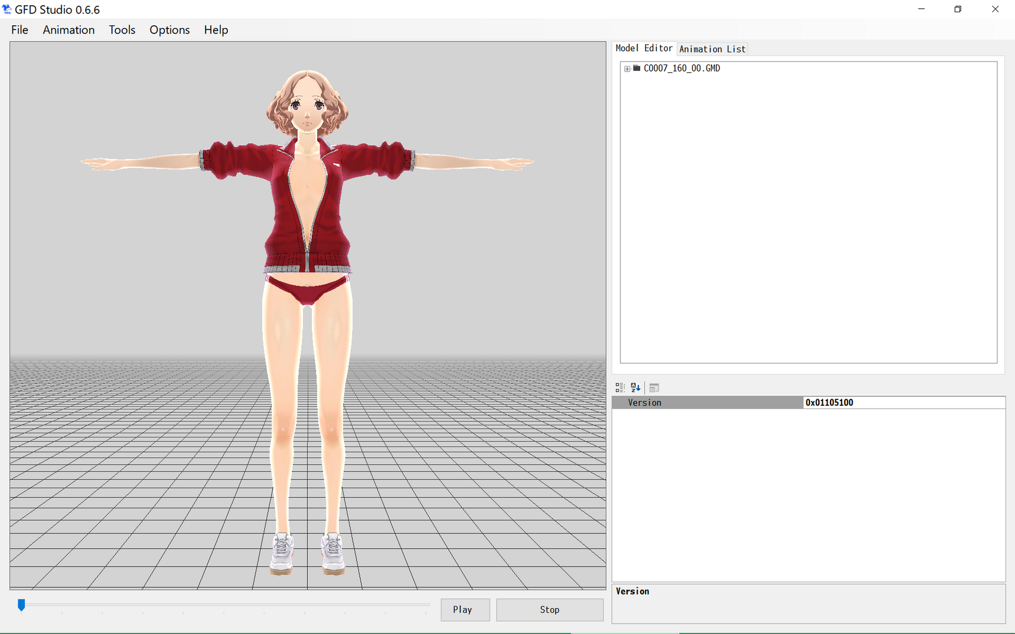Image resolution: width=1015 pixels, height=634 pixels.
Task: Select the C0007_160_00.GMD tree item
Action: pyautogui.click(x=681, y=68)
